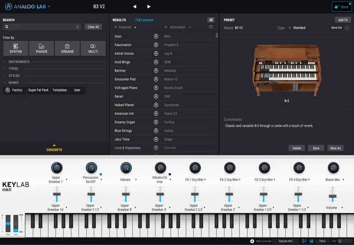This screenshot has width=354, height=245.
Task: Click Arturia icon on Jazz Time row
Action: [x=156, y=139]
